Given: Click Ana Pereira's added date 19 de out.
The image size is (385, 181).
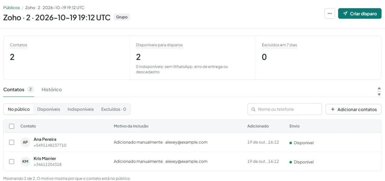Looking at the screenshot, I should pos(263,142).
